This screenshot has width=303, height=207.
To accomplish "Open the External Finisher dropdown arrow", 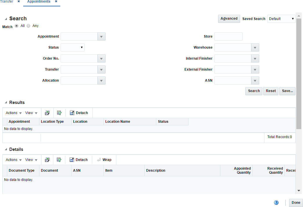I will 255,70.
